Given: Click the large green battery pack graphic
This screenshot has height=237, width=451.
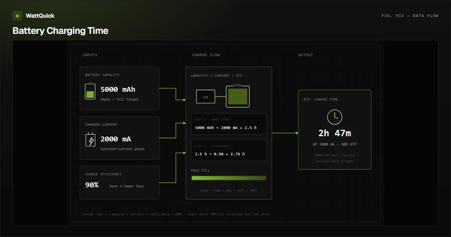Looking at the screenshot, I should (238, 96).
